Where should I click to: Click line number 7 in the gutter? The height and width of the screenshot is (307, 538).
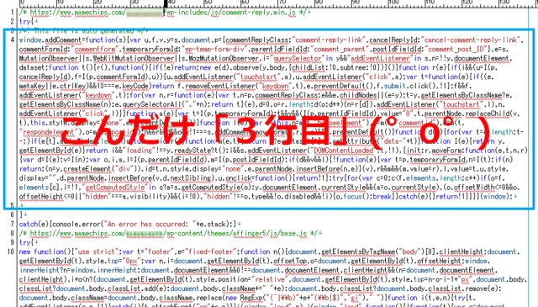pos(13,225)
